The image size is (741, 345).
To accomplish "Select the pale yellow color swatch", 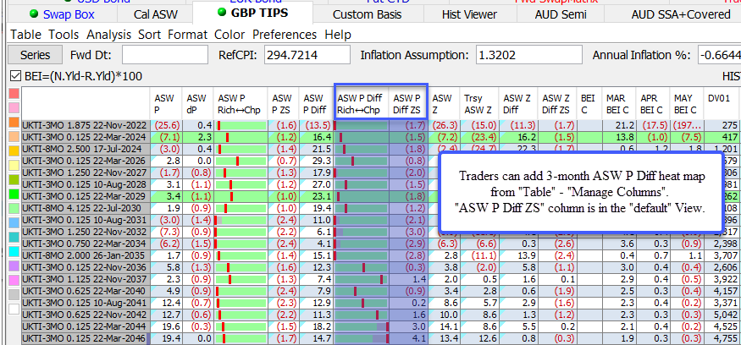I will coord(14,165).
